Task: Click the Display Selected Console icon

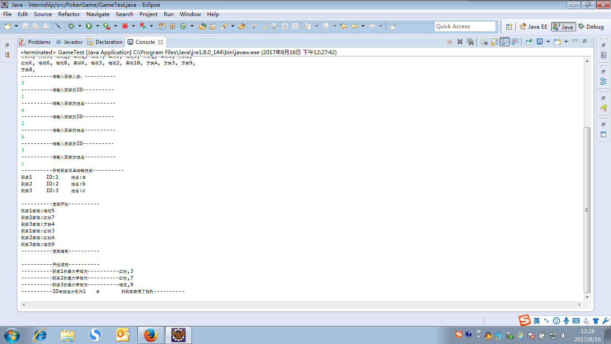Action: point(539,42)
